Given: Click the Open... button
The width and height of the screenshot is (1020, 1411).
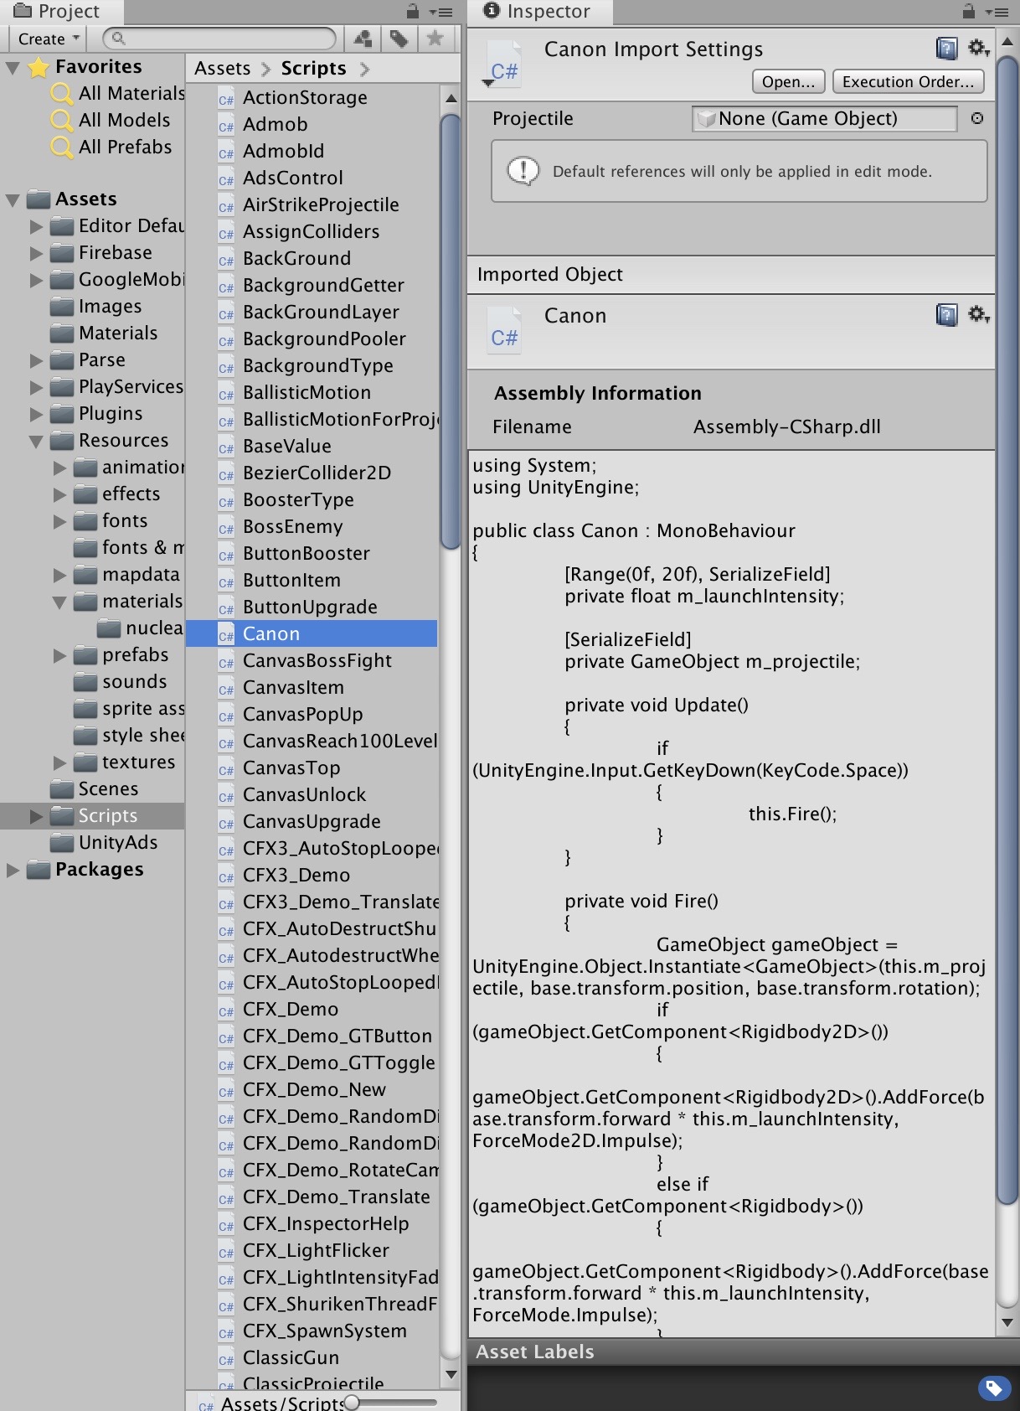Looking at the screenshot, I should (787, 81).
